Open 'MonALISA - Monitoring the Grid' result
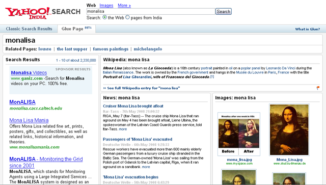 (x=46, y=162)
